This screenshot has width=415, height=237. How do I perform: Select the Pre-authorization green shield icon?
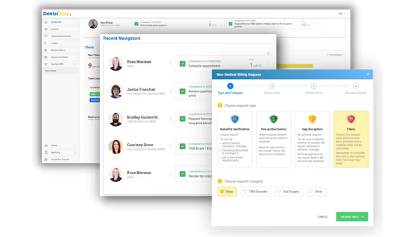pos(273,119)
